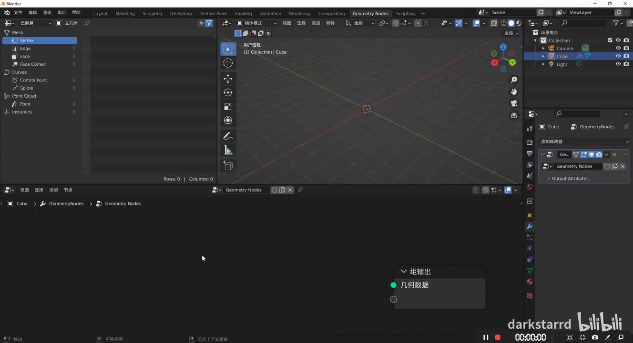Image resolution: width=633 pixels, height=343 pixels.
Task: Open the Modifier properties wrench tab
Action: pos(529,226)
